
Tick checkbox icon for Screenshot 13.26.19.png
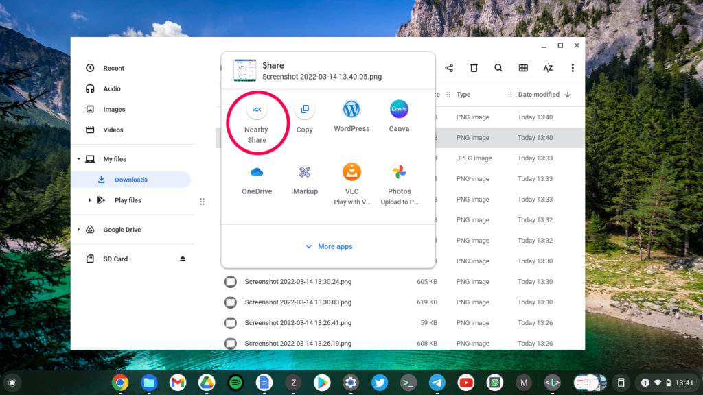[x=231, y=344]
